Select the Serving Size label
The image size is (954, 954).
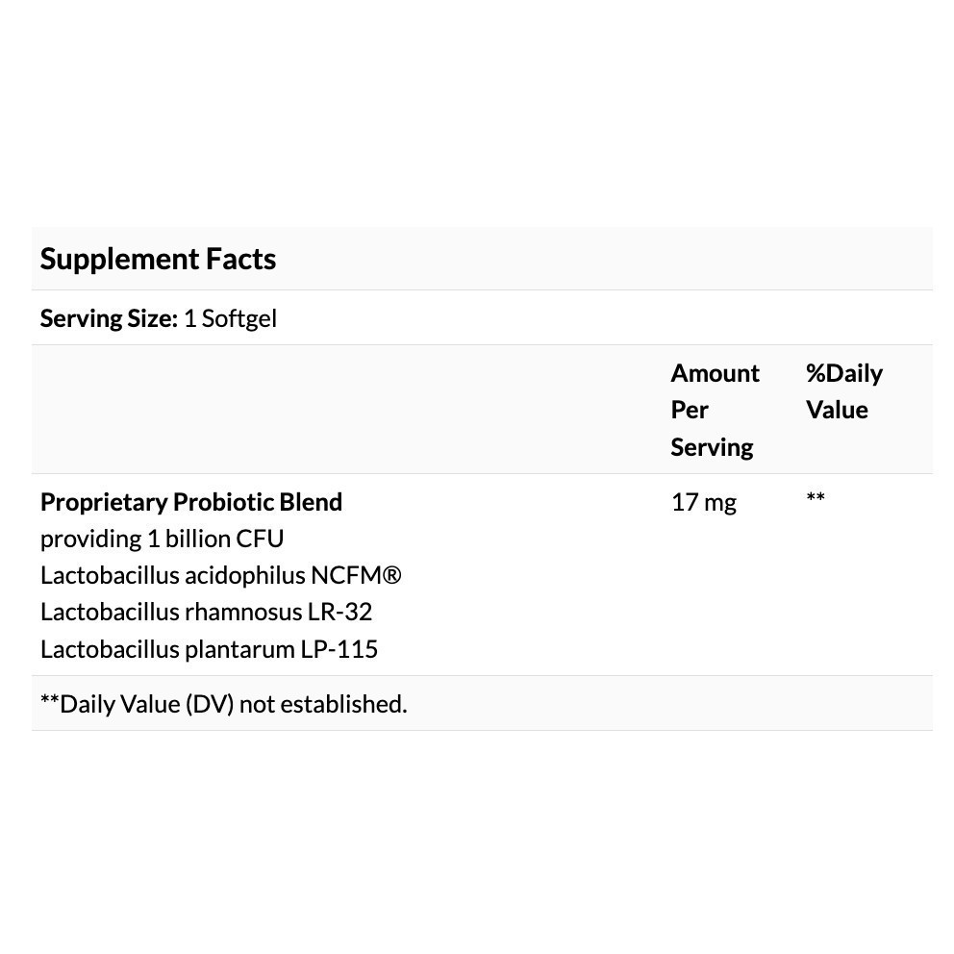click(109, 318)
